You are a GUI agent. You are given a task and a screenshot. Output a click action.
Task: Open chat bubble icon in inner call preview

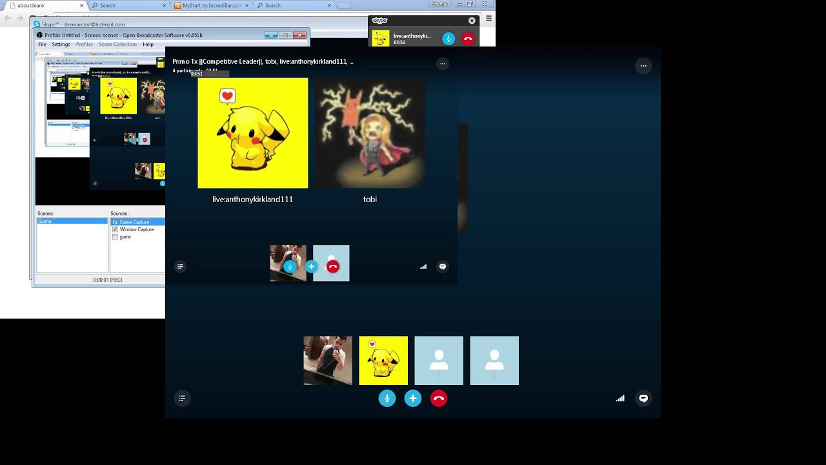[443, 266]
